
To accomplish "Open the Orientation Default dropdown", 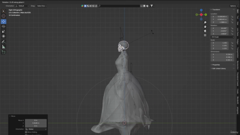I will point(22,6).
